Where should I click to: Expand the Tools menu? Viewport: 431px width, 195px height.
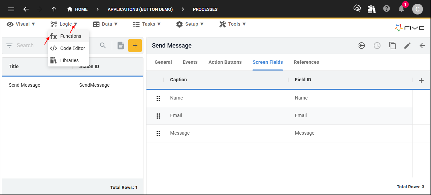click(x=233, y=24)
